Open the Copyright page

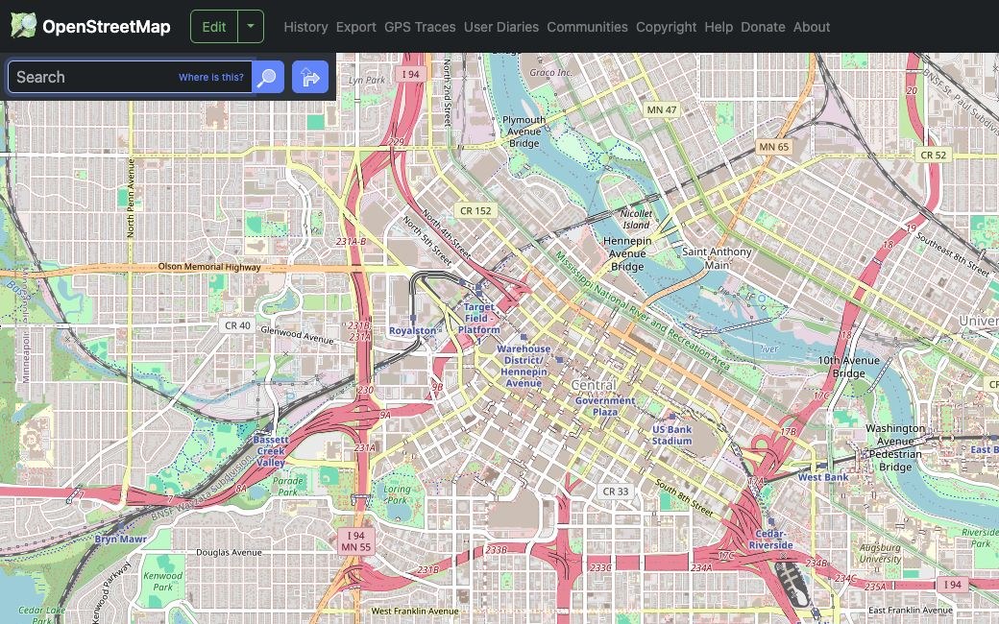coord(667,27)
